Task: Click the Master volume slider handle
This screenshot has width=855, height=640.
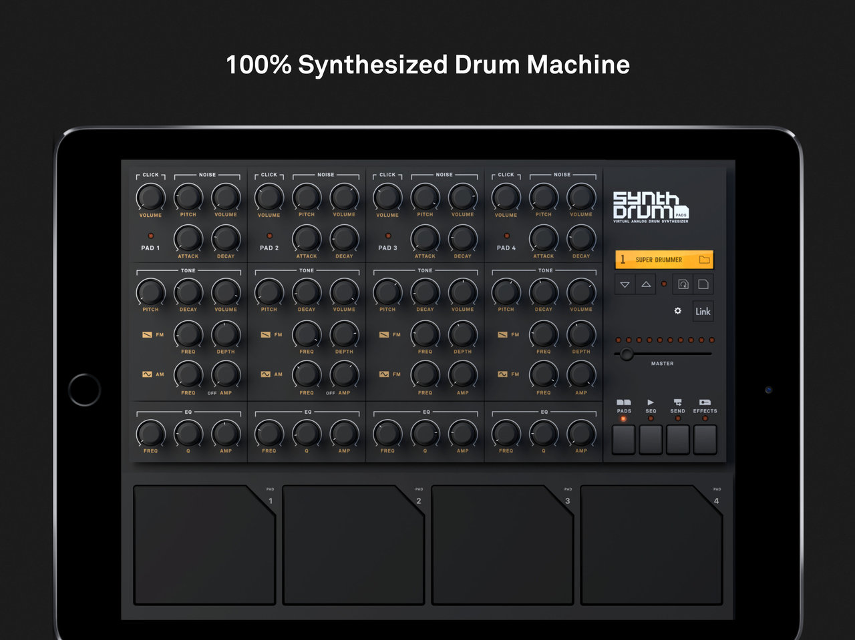Action: 626,354
